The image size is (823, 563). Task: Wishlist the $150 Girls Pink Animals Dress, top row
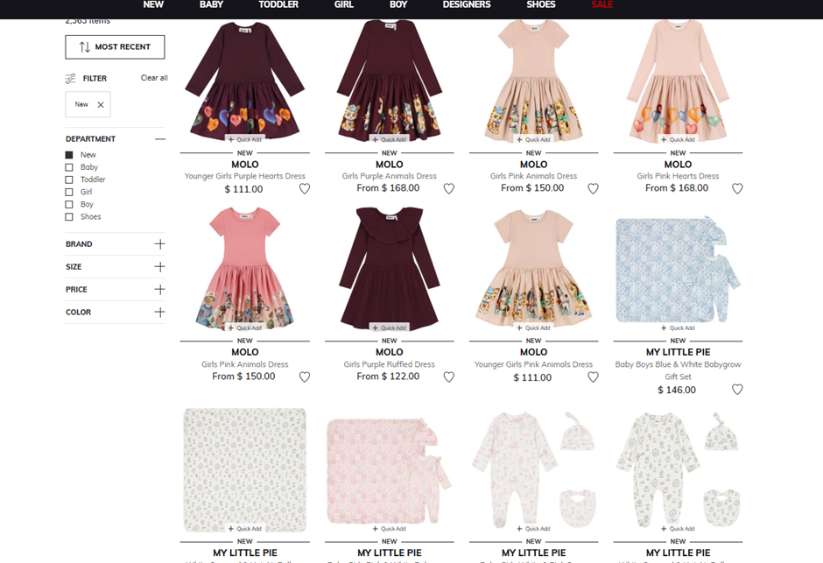click(593, 189)
